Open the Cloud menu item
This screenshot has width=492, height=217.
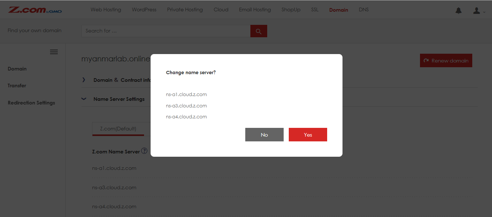coord(221,10)
